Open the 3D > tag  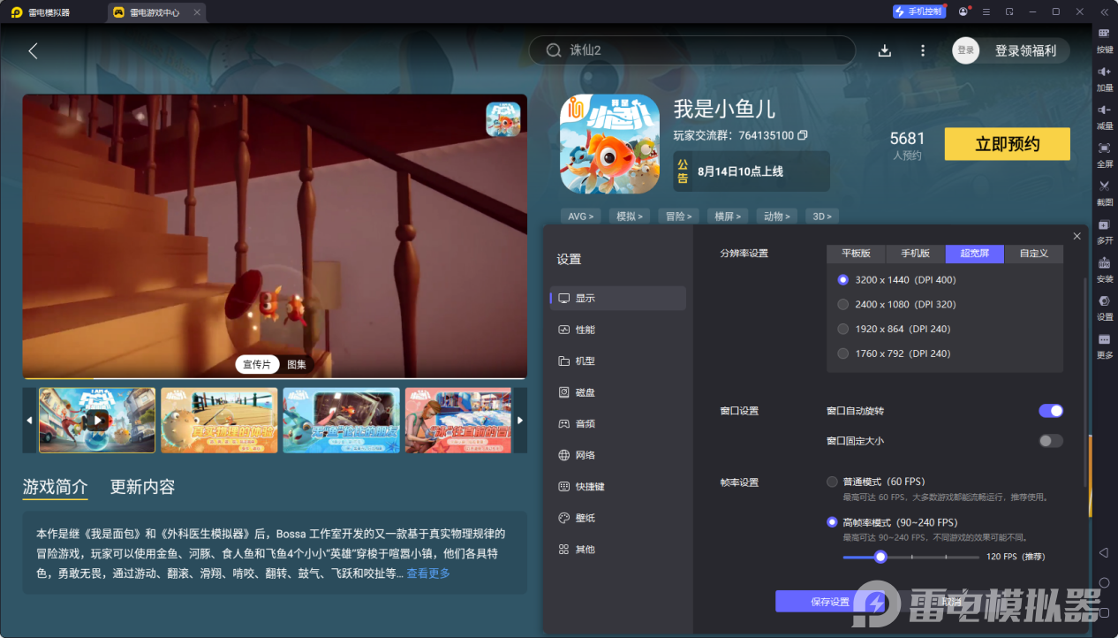point(822,216)
